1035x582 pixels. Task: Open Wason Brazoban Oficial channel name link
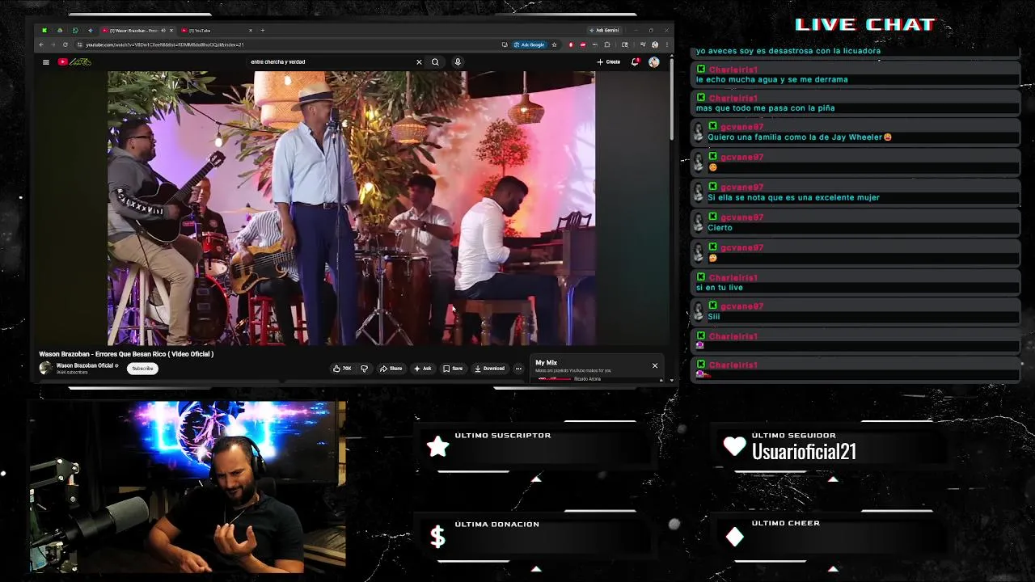pyautogui.click(x=85, y=365)
